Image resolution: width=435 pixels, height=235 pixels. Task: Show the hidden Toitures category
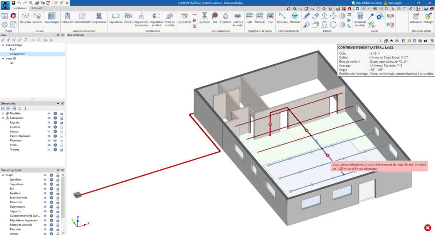(x=49, y=149)
